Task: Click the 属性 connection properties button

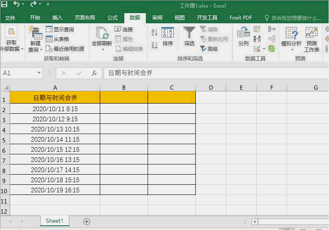Action: pyautogui.click(x=124, y=39)
